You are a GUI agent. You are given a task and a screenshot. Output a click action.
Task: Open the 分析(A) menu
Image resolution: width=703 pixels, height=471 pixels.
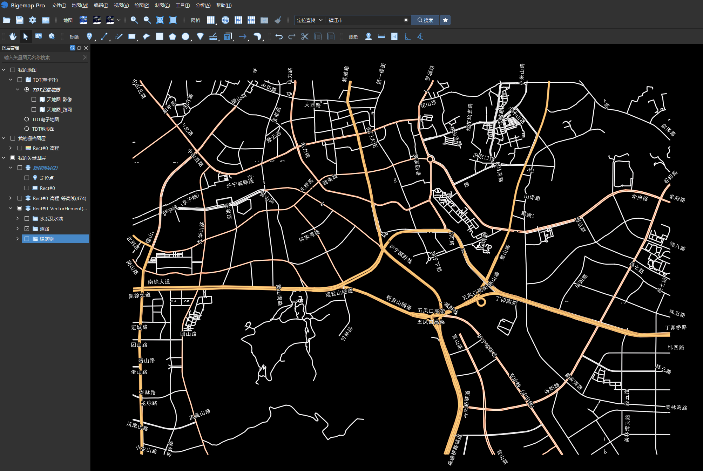[x=203, y=5]
